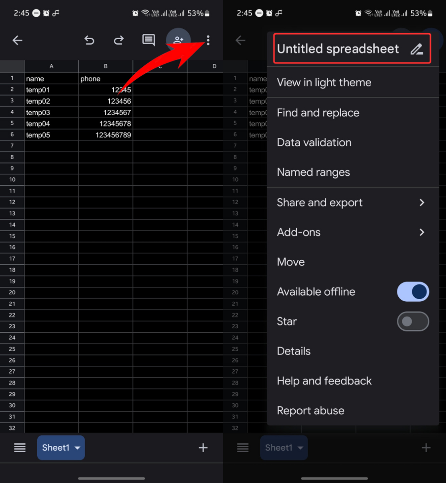The height and width of the screenshot is (483, 446).
Task: Open the comments icon
Action: (x=148, y=40)
